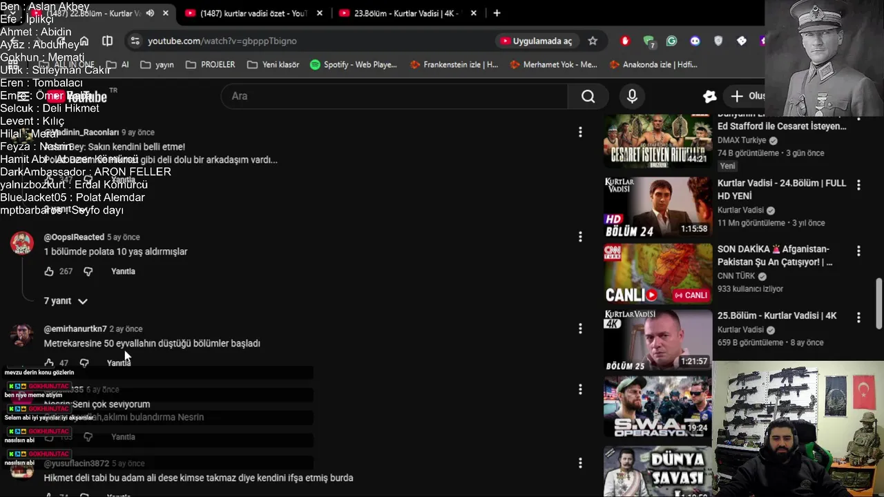
Task: Click the Uygulamada aç button
Action: tap(536, 41)
